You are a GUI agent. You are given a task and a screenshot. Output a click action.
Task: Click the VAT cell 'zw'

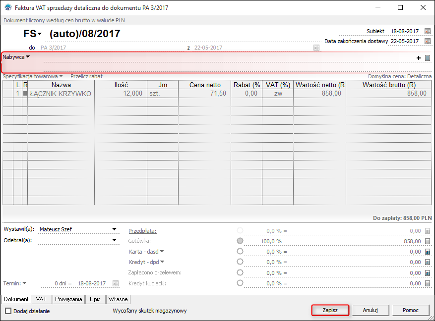[x=278, y=94]
